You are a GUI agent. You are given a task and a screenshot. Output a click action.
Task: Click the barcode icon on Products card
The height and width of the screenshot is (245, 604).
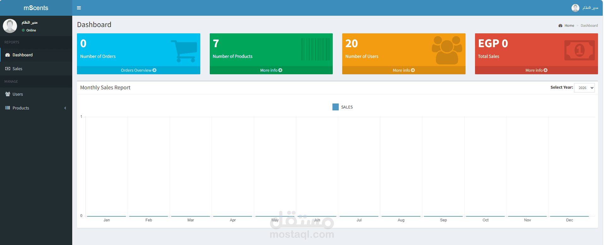[x=315, y=49]
